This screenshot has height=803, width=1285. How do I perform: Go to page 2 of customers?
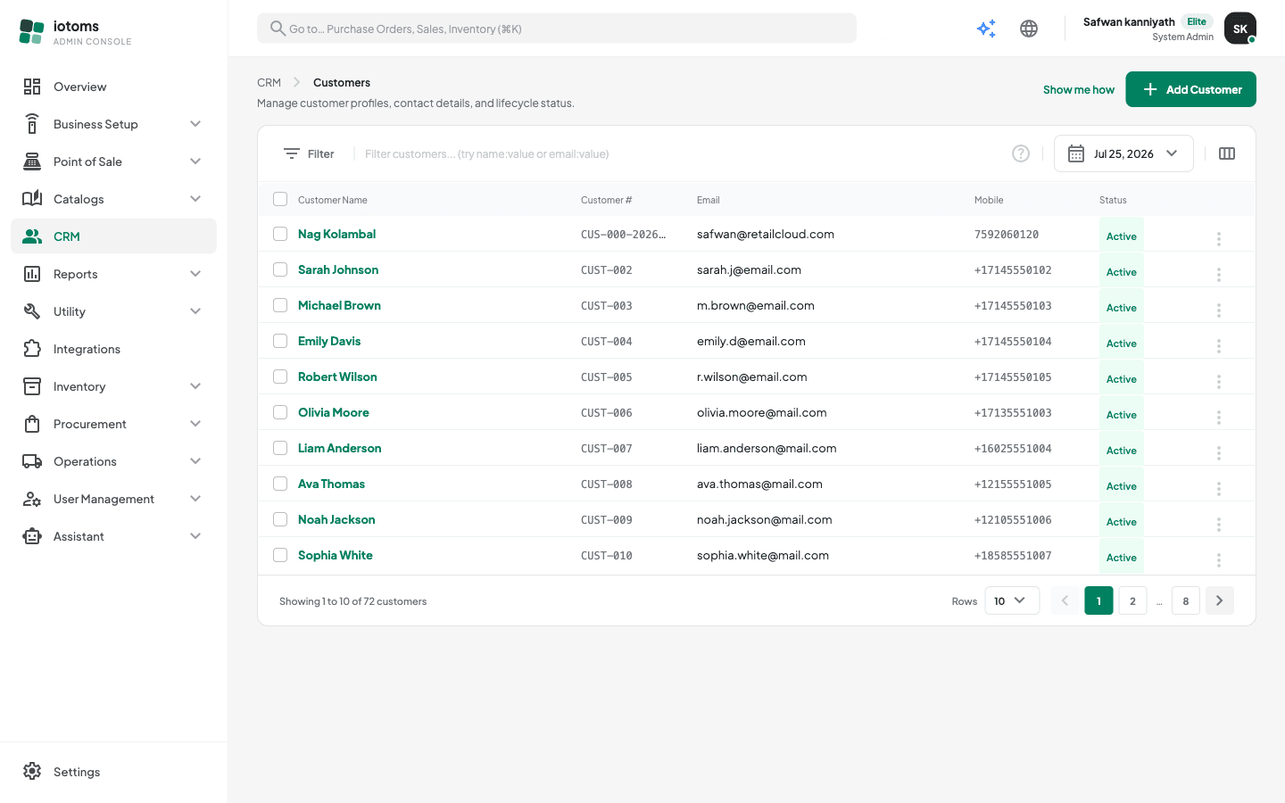click(x=1132, y=600)
